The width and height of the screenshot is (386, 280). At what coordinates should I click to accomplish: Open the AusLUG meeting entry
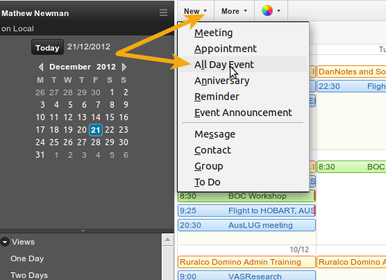(x=246, y=225)
